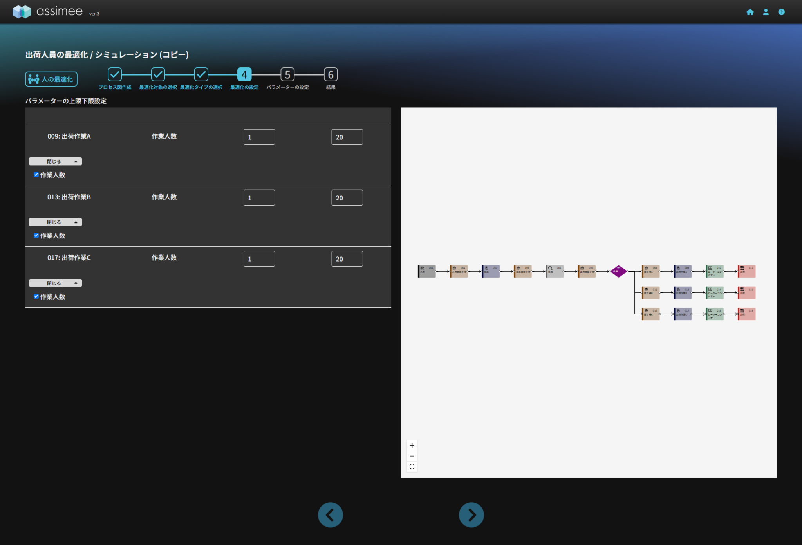Uncheck 作業人数 under 017 出荷作業C
The height and width of the screenshot is (545, 802).
[x=36, y=296]
